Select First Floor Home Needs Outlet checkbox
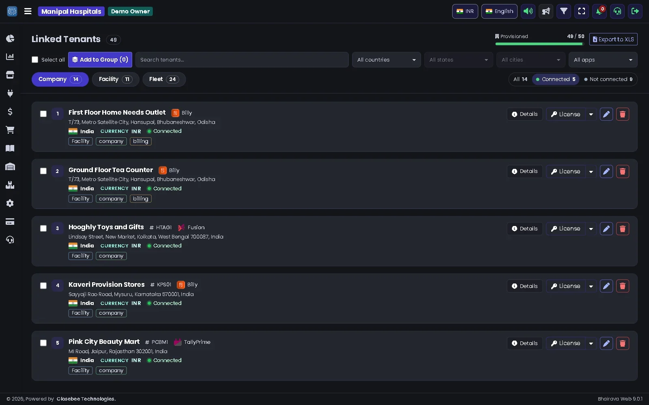Image resolution: width=649 pixels, height=405 pixels. [x=43, y=114]
